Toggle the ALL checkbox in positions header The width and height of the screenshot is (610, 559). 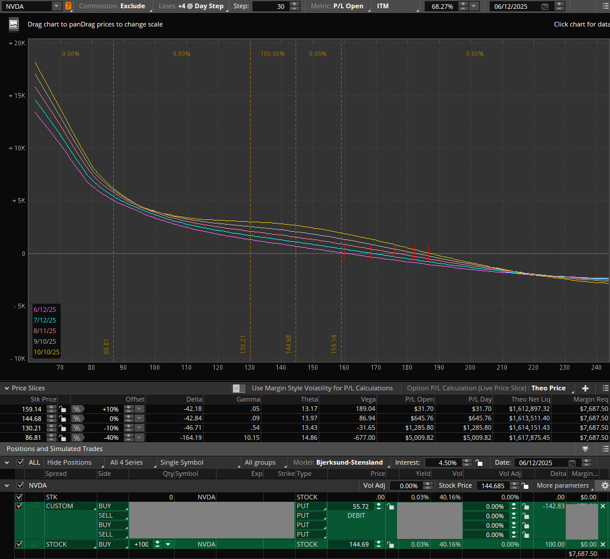pyautogui.click(x=19, y=462)
